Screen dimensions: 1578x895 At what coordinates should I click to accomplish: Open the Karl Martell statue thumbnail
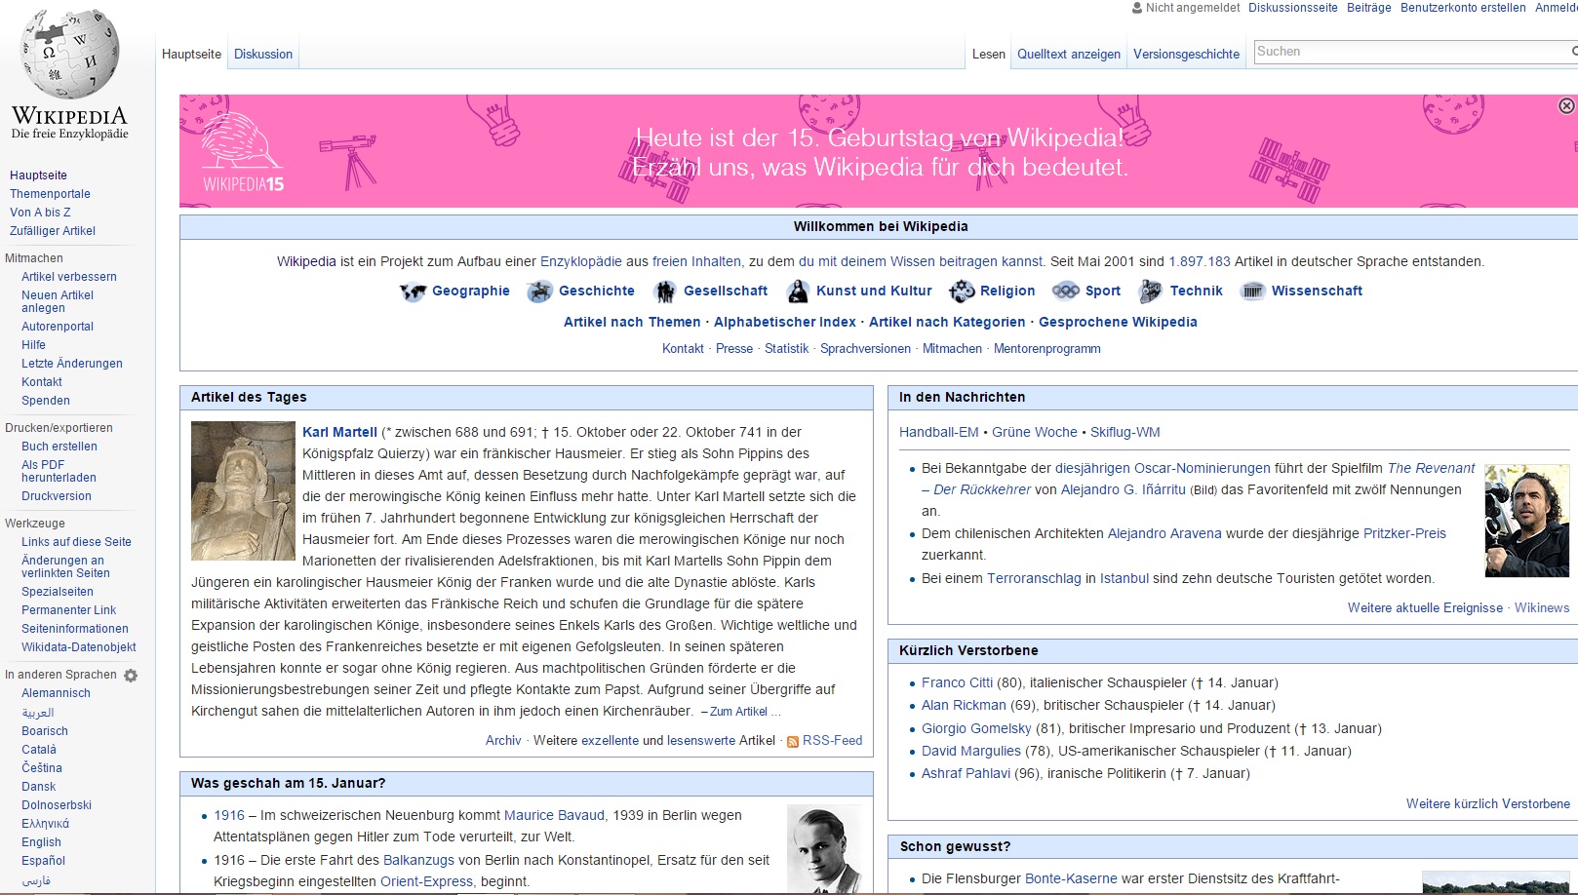click(243, 490)
